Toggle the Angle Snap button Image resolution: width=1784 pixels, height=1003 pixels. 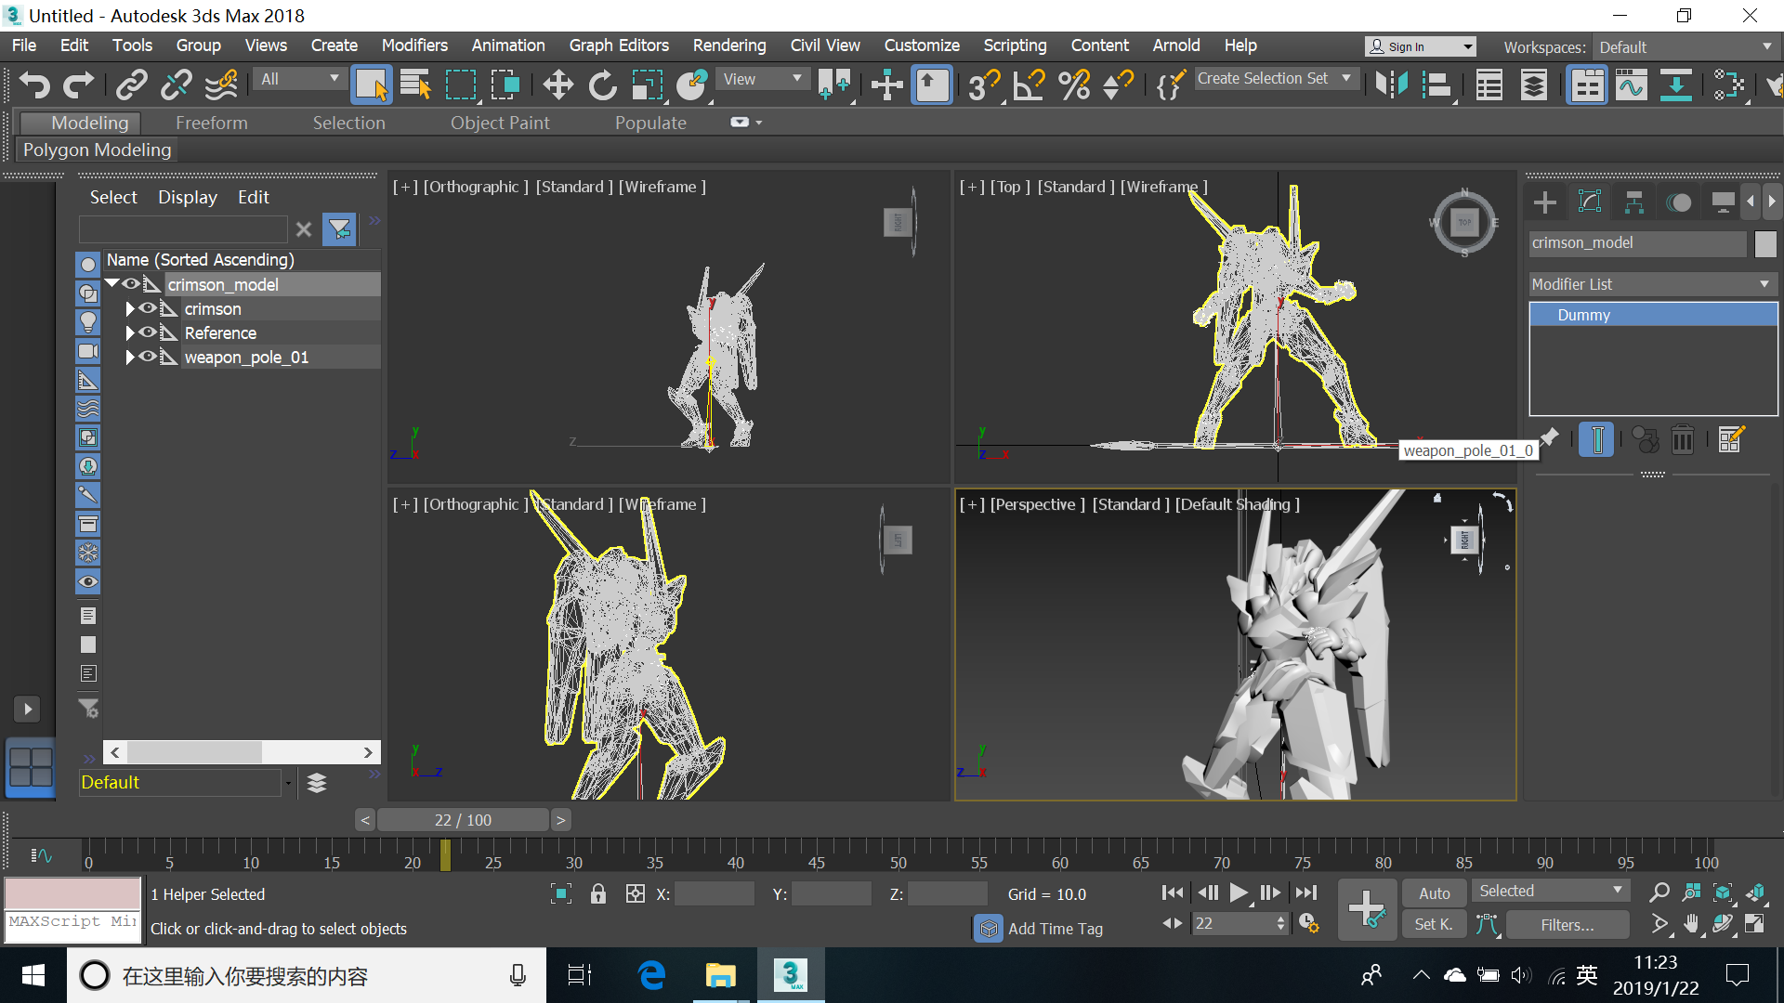[x=1030, y=85]
